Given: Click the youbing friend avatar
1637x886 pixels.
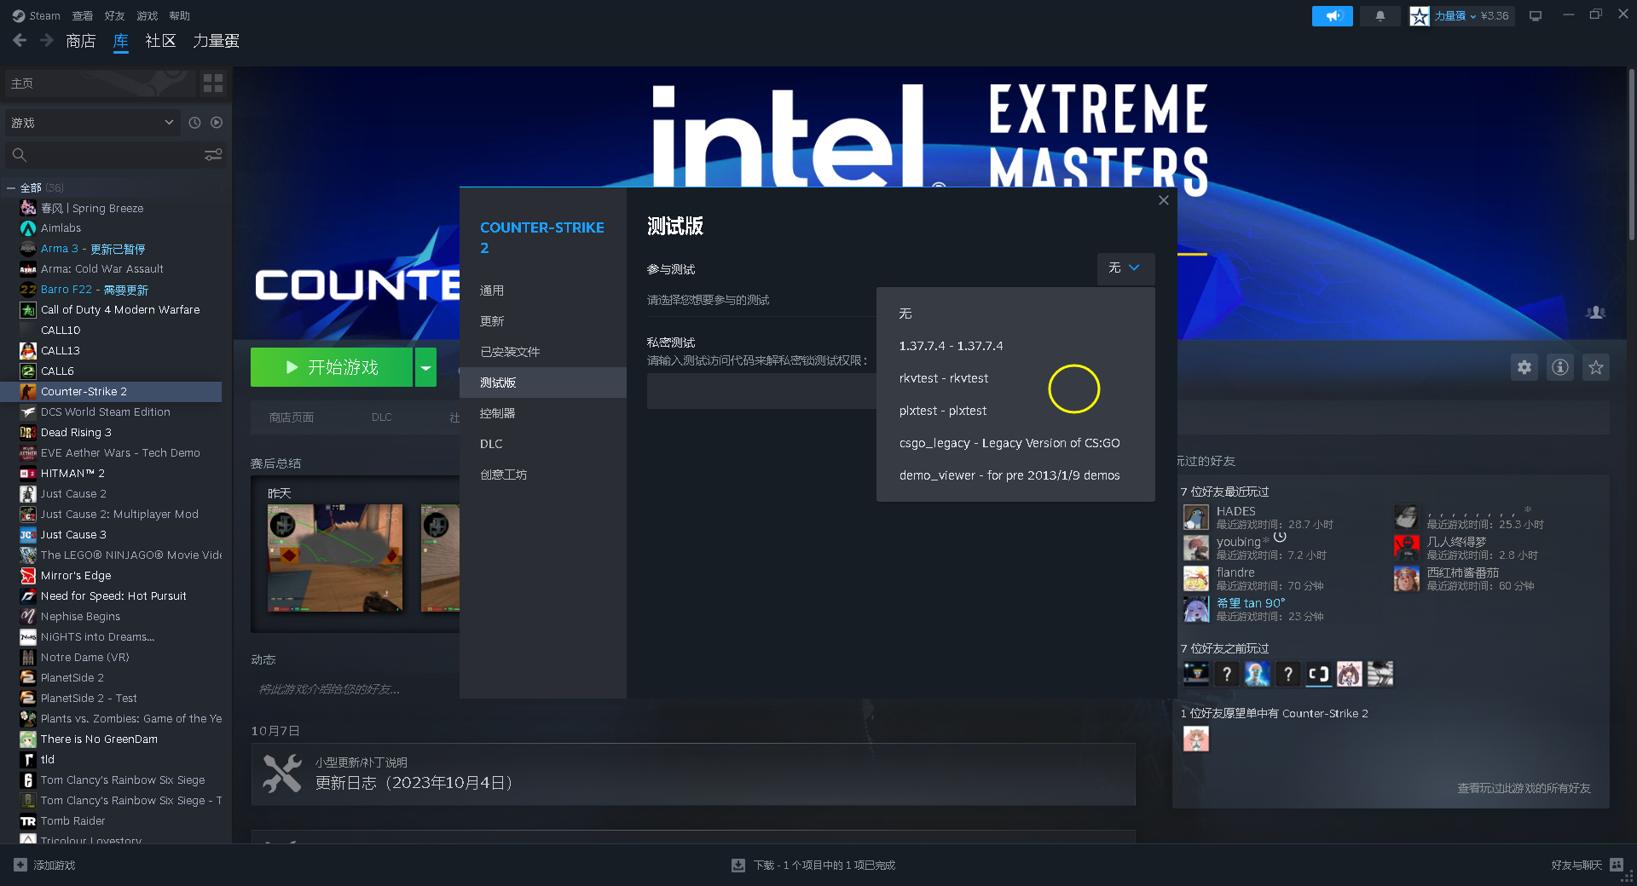Looking at the screenshot, I should (1196, 548).
